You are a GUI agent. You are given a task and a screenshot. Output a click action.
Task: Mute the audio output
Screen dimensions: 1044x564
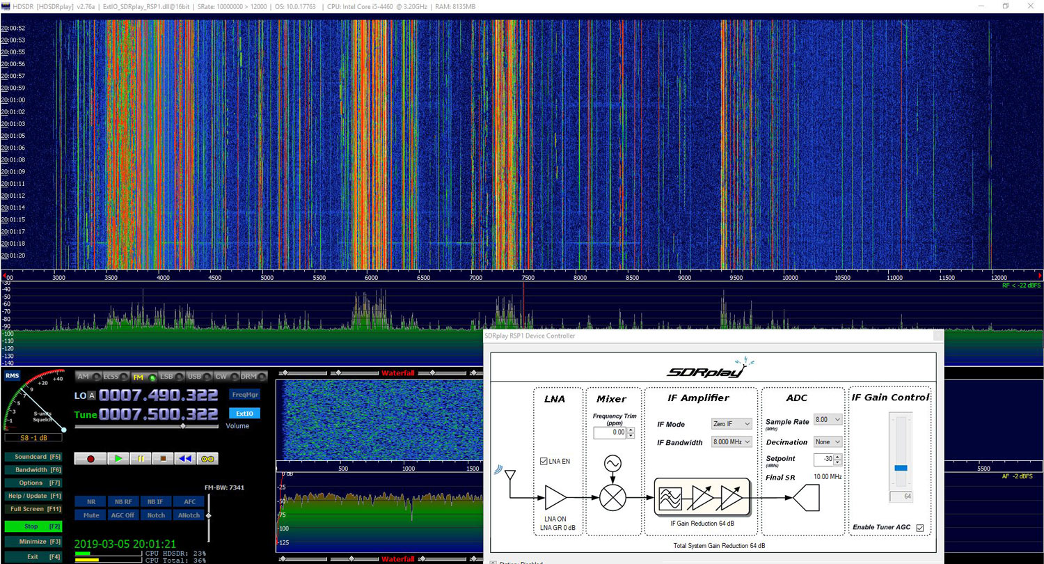click(x=90, y=515)
